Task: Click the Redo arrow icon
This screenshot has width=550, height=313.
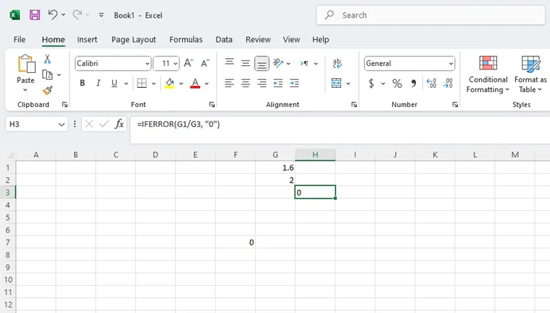Action: (77, 14)
